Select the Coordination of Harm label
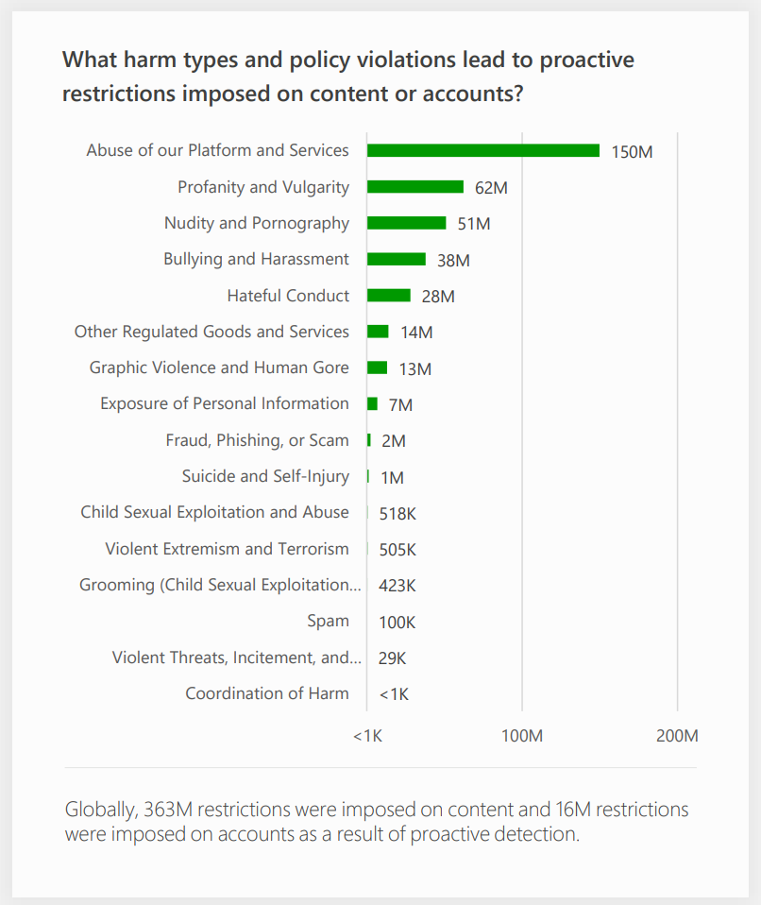761x905 pixels. pos(267,693)
